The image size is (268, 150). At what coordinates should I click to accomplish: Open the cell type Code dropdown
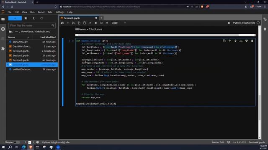[119, 23]
